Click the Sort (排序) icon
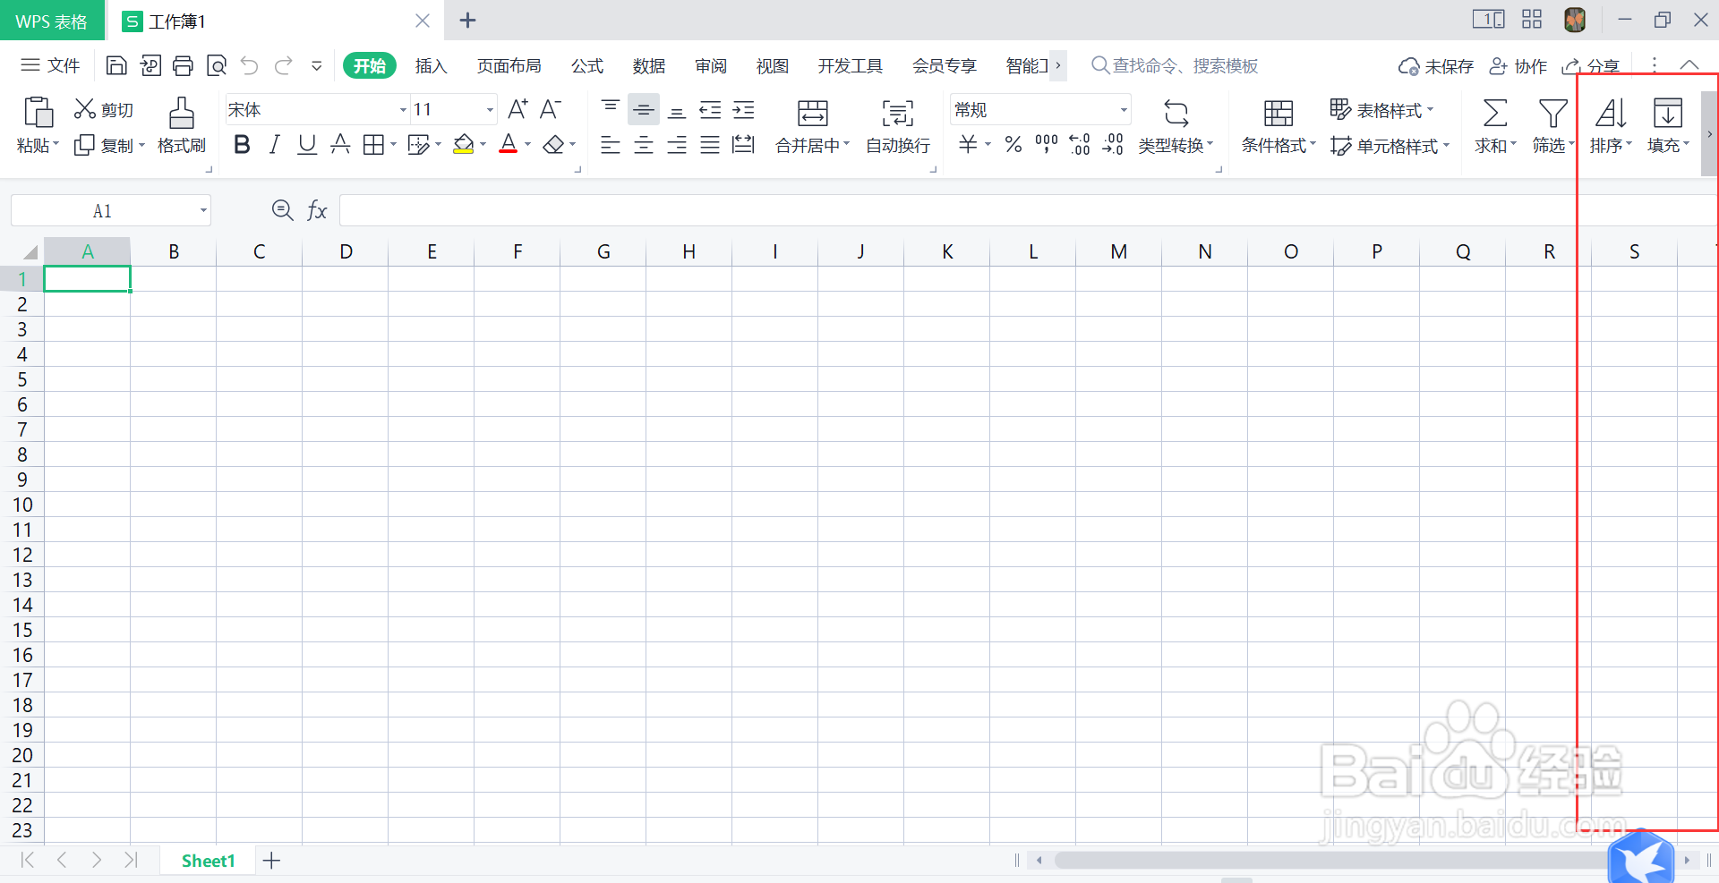Image resolution: width=1719 pixels, height=883 pixels. pos(1610,125)
